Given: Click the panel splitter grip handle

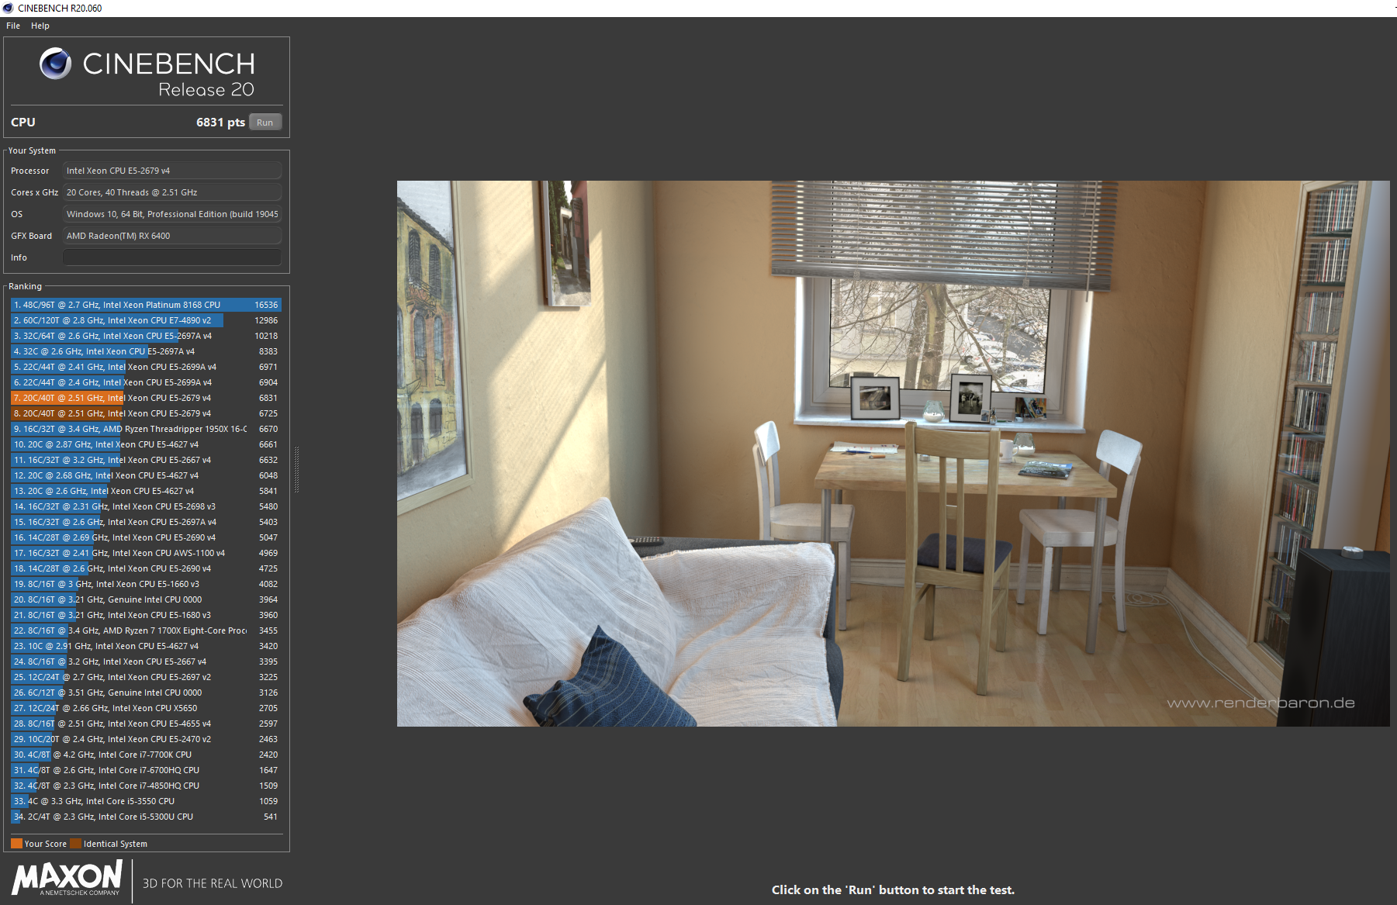Looking at the screenshot, I should pos(296,469).
